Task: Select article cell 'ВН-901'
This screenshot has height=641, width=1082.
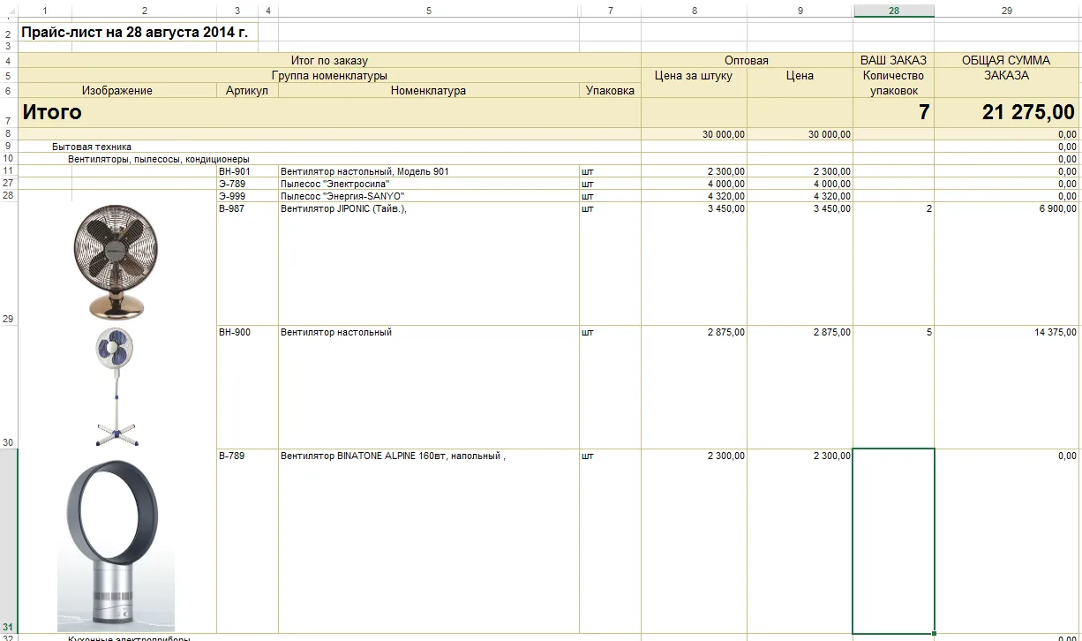Action: (247, 171)
